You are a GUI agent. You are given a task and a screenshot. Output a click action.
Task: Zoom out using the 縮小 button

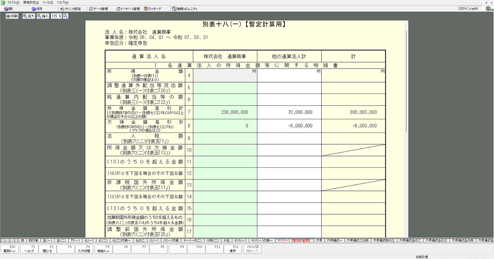(43, 16)
